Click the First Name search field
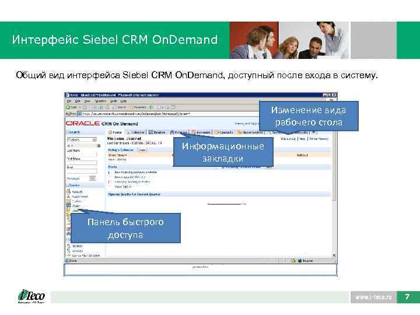 tap(82, 163)
